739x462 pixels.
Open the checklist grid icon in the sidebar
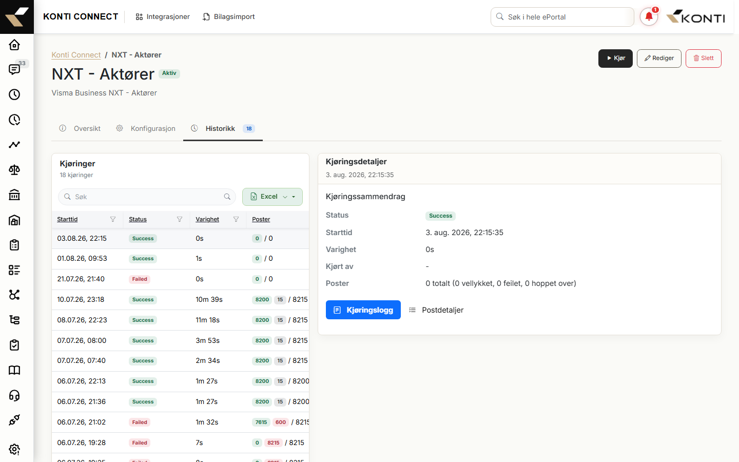tap(14, 270)
